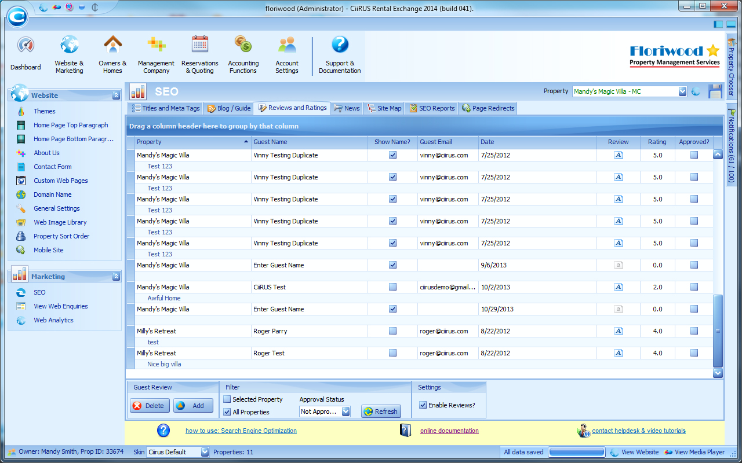Switch to Blog / Guide tab
Viewport: 742px width, 463px height.
pyautogui.click(x=228, y=108)
